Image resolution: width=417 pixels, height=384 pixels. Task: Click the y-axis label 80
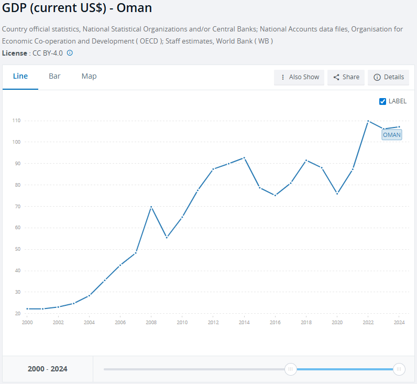18,185
